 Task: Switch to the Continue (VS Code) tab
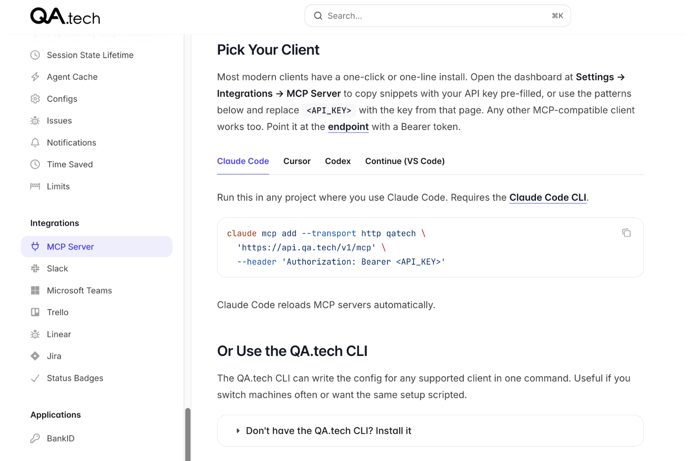pyautogui.click(x=404, y=161)
